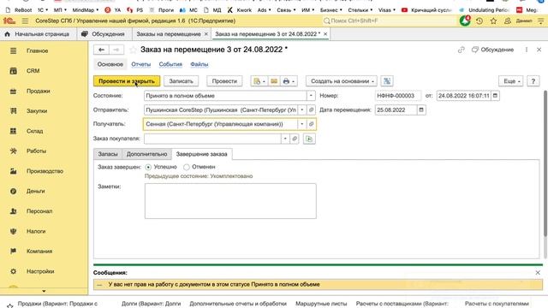Open the history clock icon
The width and height of the screenshot is (548, 308).
tap(479, 21)
